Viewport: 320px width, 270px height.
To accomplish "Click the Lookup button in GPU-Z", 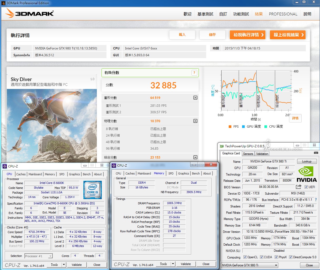I will (x=307, y=161).
